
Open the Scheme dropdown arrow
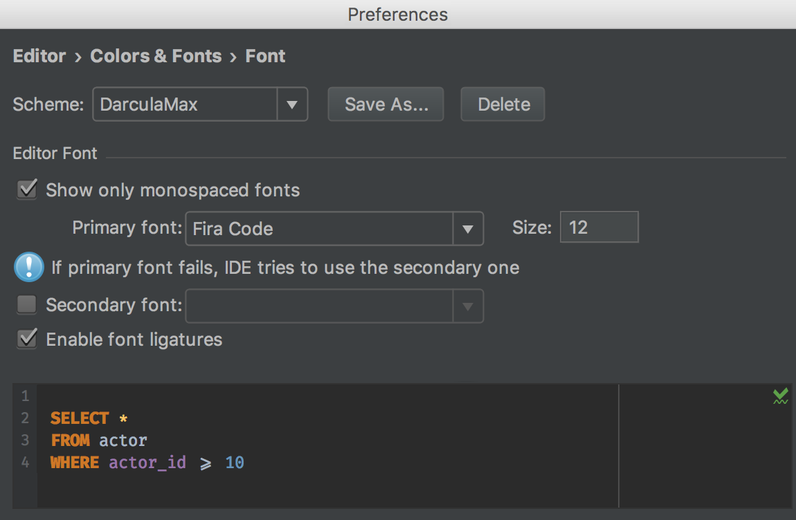click(x=292, y=104)
